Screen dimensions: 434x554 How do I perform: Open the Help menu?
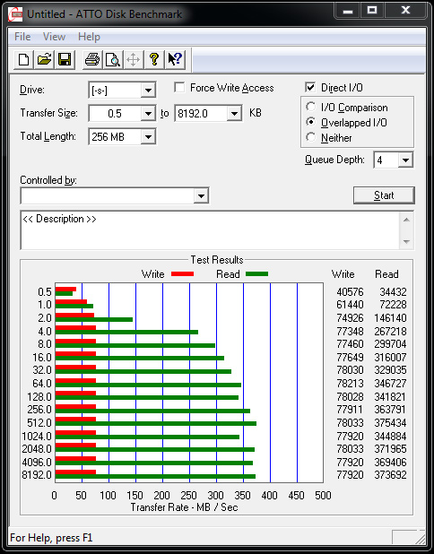pyautogui.click(x=89, y=37)
